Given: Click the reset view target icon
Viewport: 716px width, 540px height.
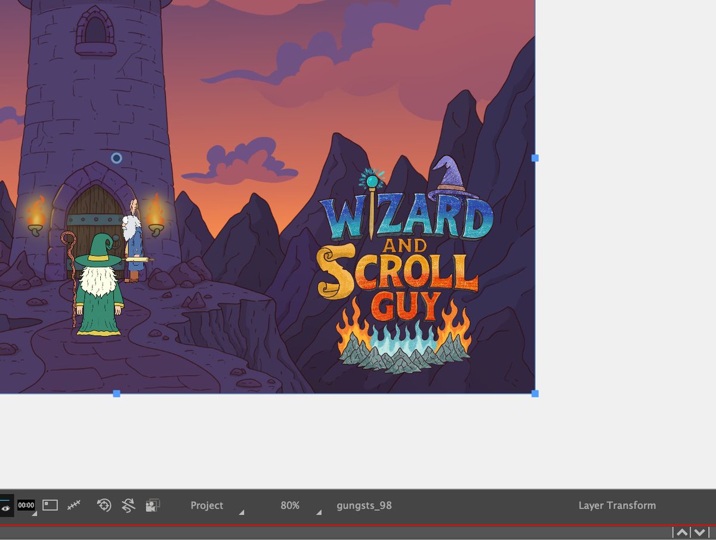Looking at the screenshot, I should click(x=104, y=505).
